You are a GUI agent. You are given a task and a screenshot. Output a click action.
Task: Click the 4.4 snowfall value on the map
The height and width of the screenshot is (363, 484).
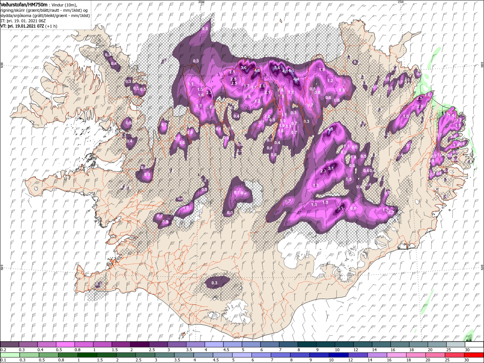tap(296, 79)
